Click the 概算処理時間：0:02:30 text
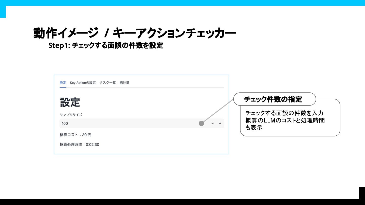The width and height of the screenshot is (365, 205). click(79, 145)
